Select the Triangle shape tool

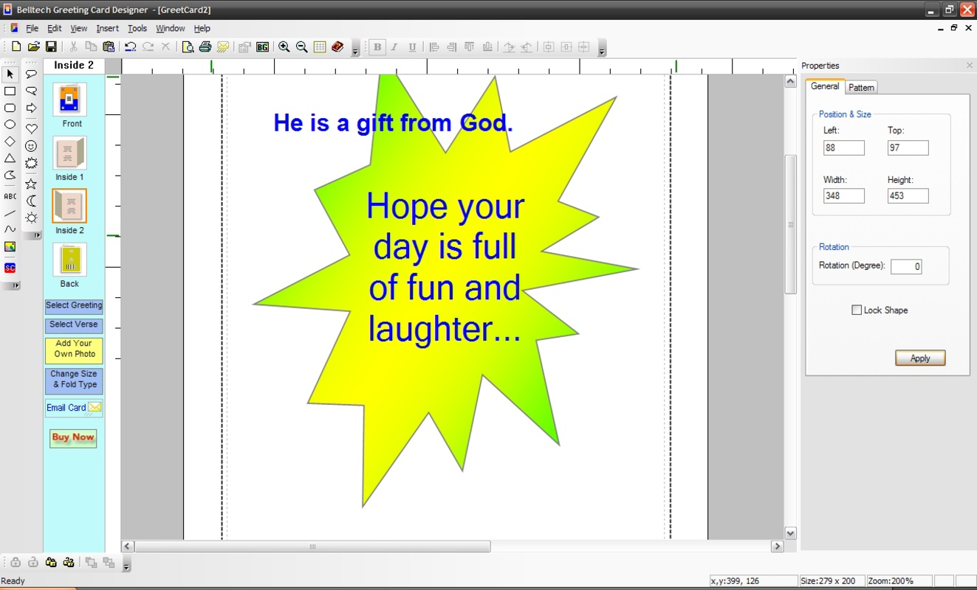(x=10, y=158)
